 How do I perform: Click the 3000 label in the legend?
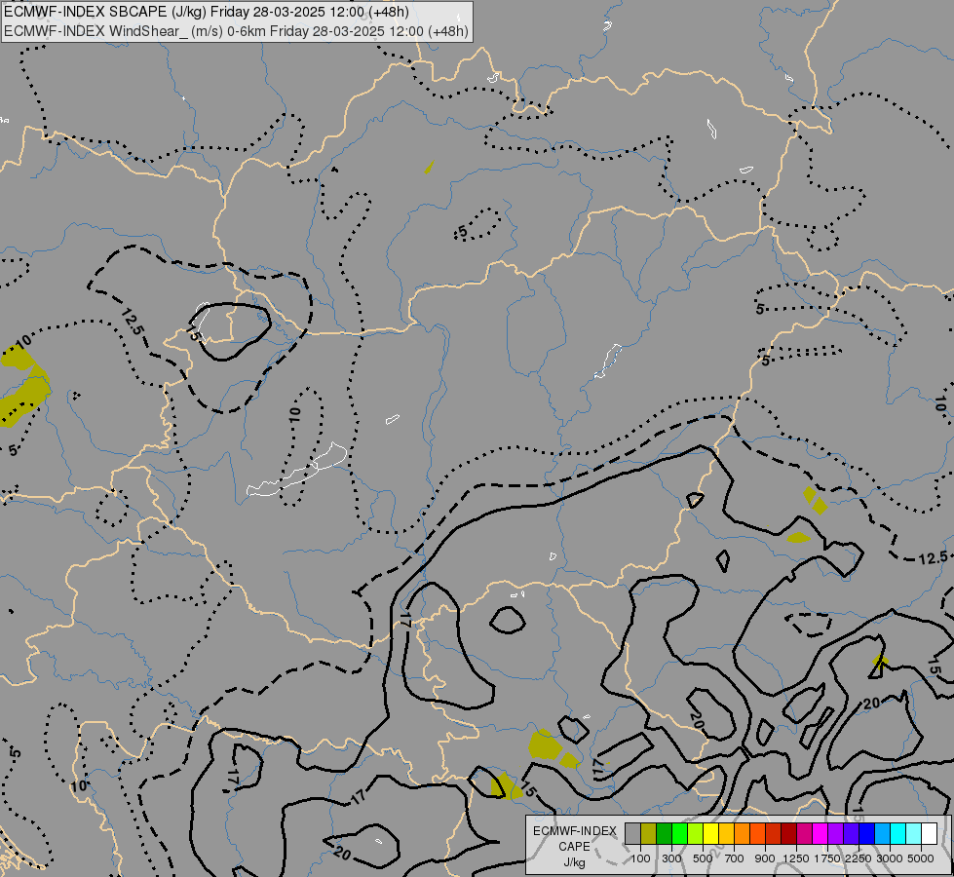[x=890, y=858]
